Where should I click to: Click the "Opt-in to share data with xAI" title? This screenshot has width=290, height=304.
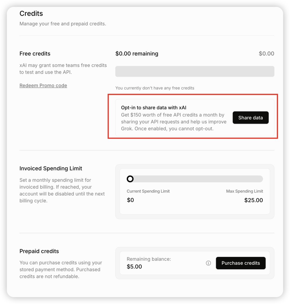tap(154, 108)
